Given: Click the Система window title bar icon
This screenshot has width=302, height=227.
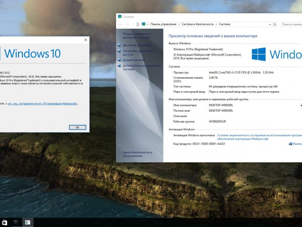Looking at the screenshot, I should [120, 17].
